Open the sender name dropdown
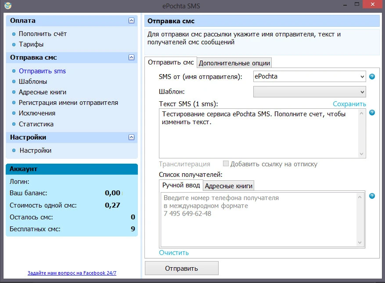Image resolution: width=385 pixels, height=283 pixels. click(x=362, y=76)
